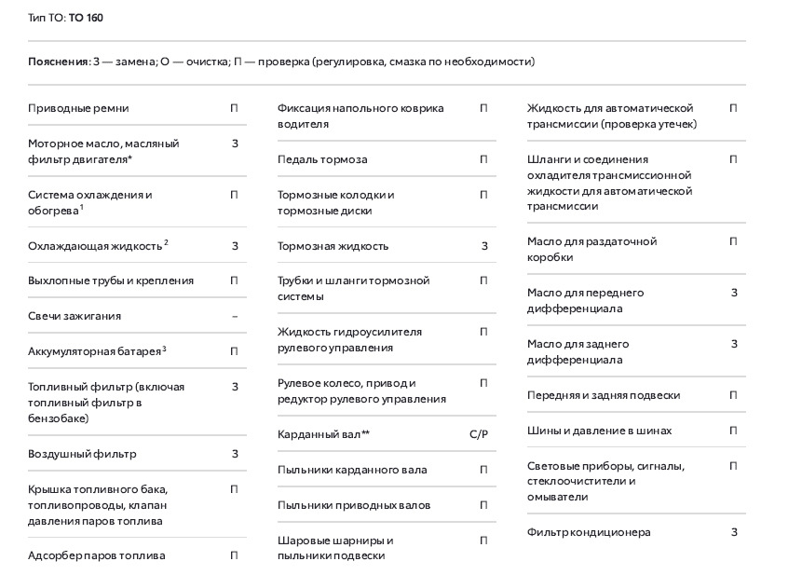The image size is (802, 575).
Task: Click the 'Свечи зажигания' row
Action: 75,316
